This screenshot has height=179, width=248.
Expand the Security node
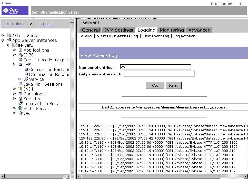point(14,98)
